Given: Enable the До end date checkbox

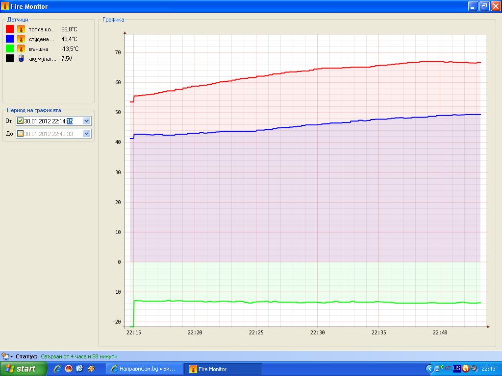Looking at the screenshot, I should [20, 134].
